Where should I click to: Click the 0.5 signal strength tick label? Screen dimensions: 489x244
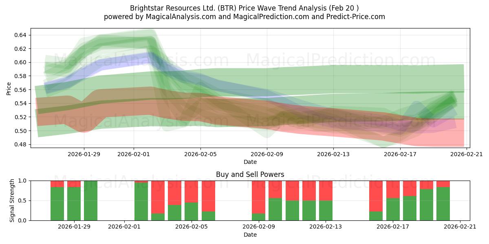(x=22, y=200)
